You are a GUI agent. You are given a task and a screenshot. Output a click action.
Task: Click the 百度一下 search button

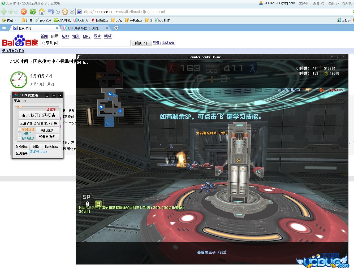(141, 43)
